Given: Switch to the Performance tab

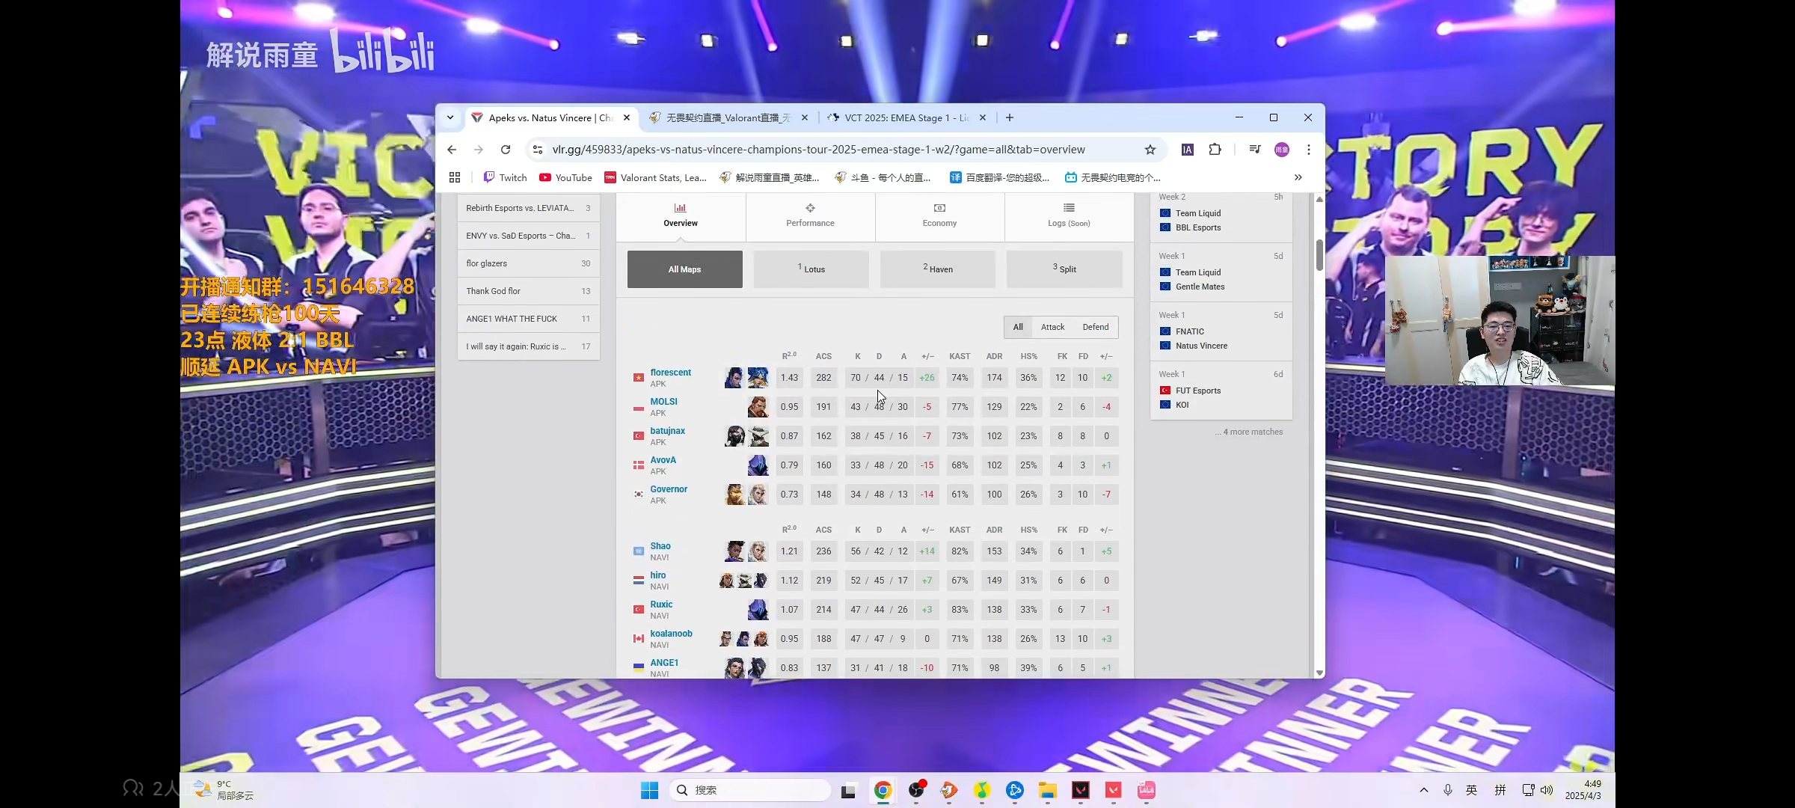Looking at the screenshot, I should pos(810,215).
